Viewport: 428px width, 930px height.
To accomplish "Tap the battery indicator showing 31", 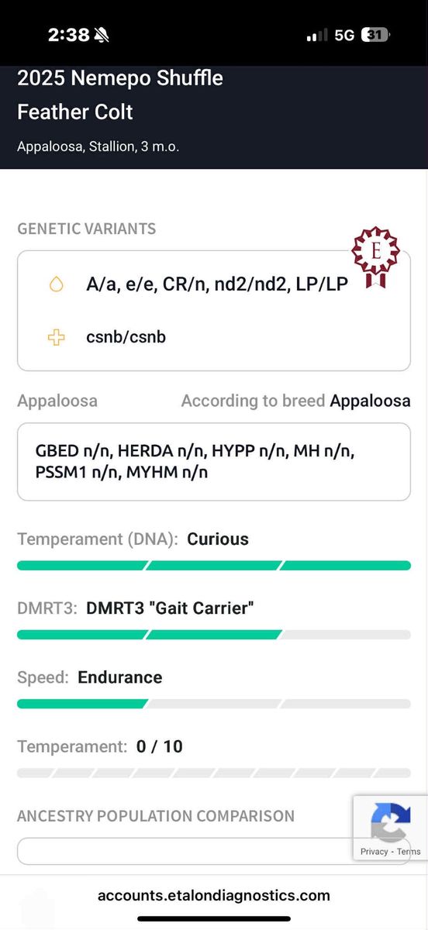I will [377, 35].
